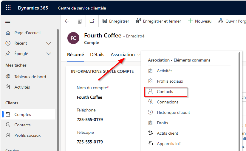Click the Tableaux de bord icon
This screenshot has width=246, height=151.
pyautogui.click(x=8, y=76)
